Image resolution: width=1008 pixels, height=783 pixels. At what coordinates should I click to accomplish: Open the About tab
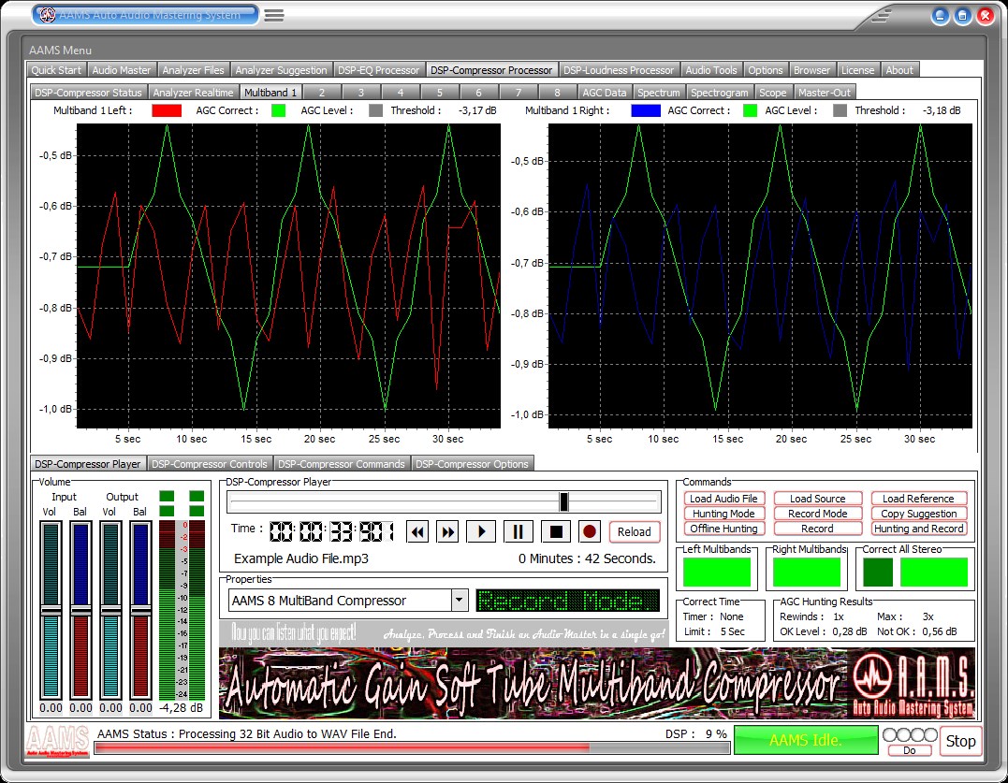coord(899,70)
